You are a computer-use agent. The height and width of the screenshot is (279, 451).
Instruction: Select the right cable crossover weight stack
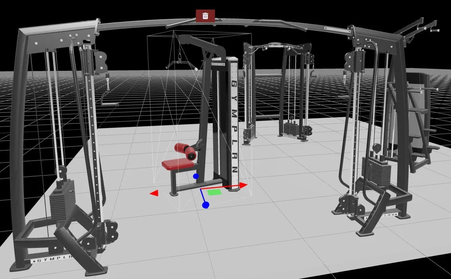pos(376,171)
